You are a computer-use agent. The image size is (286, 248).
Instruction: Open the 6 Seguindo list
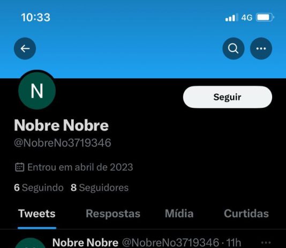(x=39, y=188)
